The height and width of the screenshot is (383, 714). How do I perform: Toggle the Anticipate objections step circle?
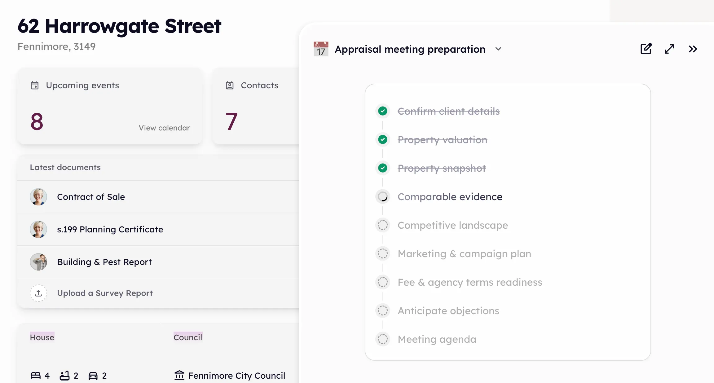coord(383,310)
